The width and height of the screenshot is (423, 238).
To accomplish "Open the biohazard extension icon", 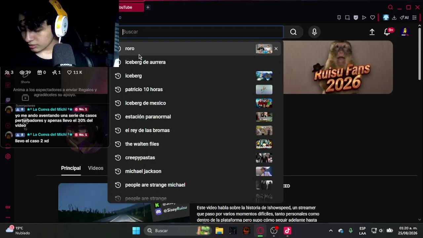I will 386,18.
